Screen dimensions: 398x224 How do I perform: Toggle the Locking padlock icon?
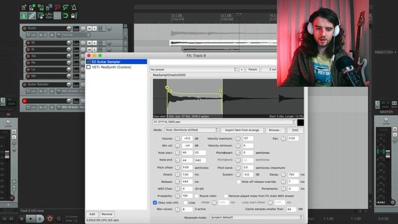coord(74,16)
